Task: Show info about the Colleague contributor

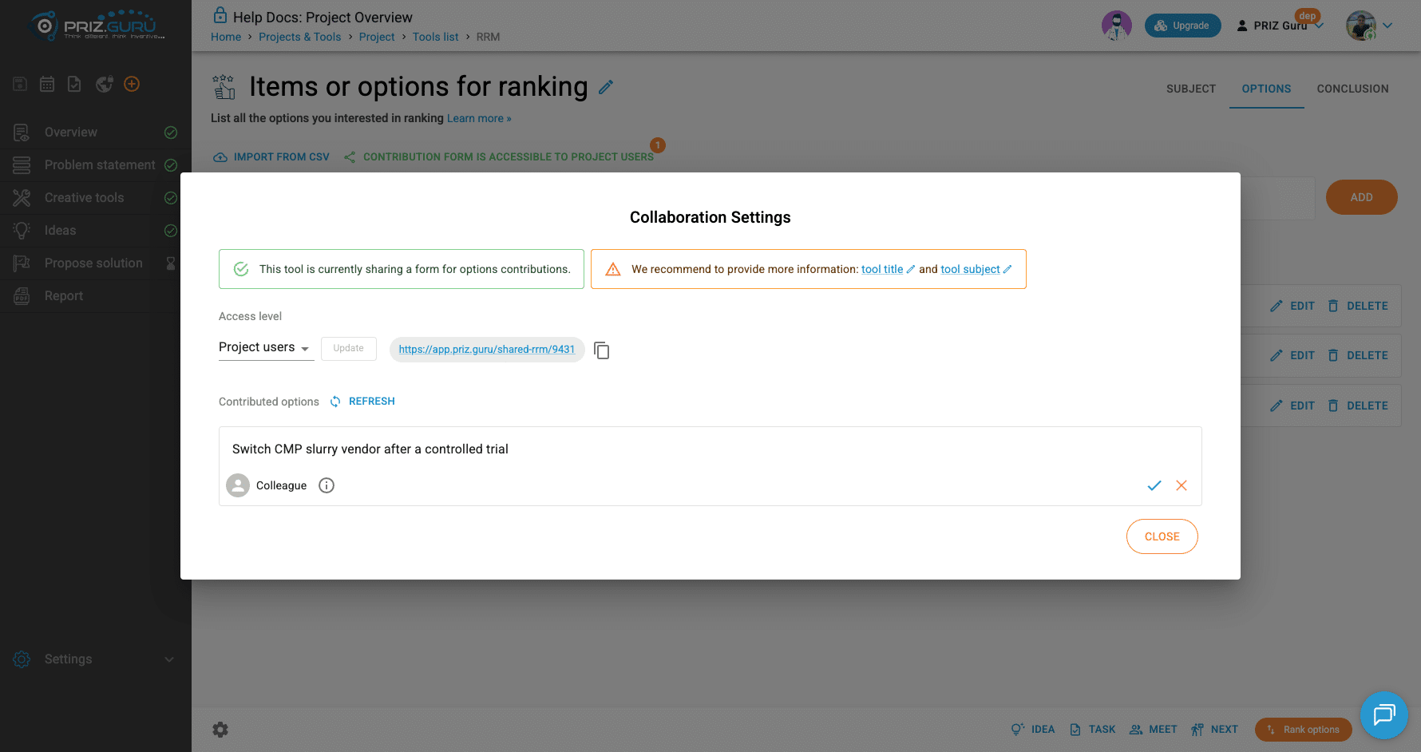Action: tap(327, 485)
